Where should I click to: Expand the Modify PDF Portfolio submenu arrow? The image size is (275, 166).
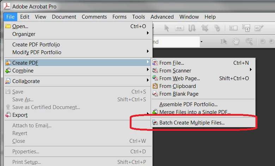click(148, 51)
